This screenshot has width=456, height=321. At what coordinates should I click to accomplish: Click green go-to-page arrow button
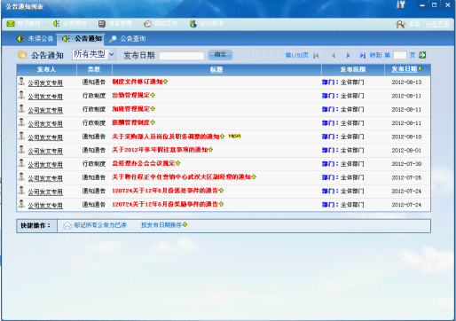422,55
